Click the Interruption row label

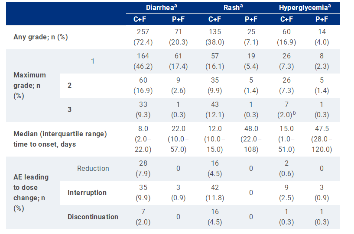point(87,192)
